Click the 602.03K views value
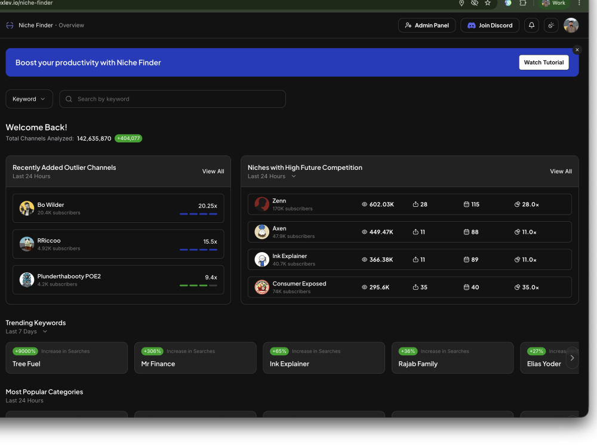 [x=381, y=204]
